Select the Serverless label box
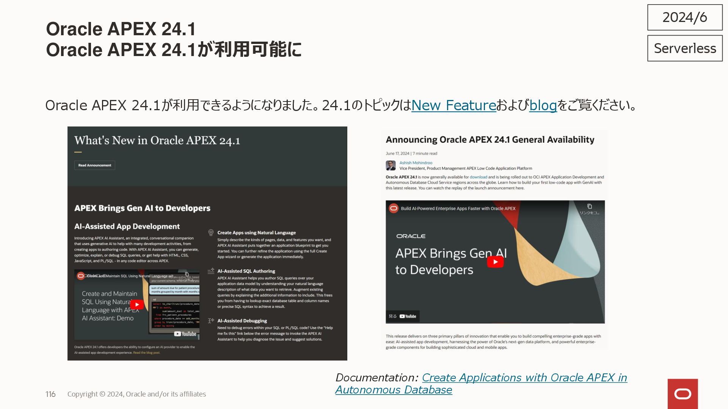 [x=685, y=48]
